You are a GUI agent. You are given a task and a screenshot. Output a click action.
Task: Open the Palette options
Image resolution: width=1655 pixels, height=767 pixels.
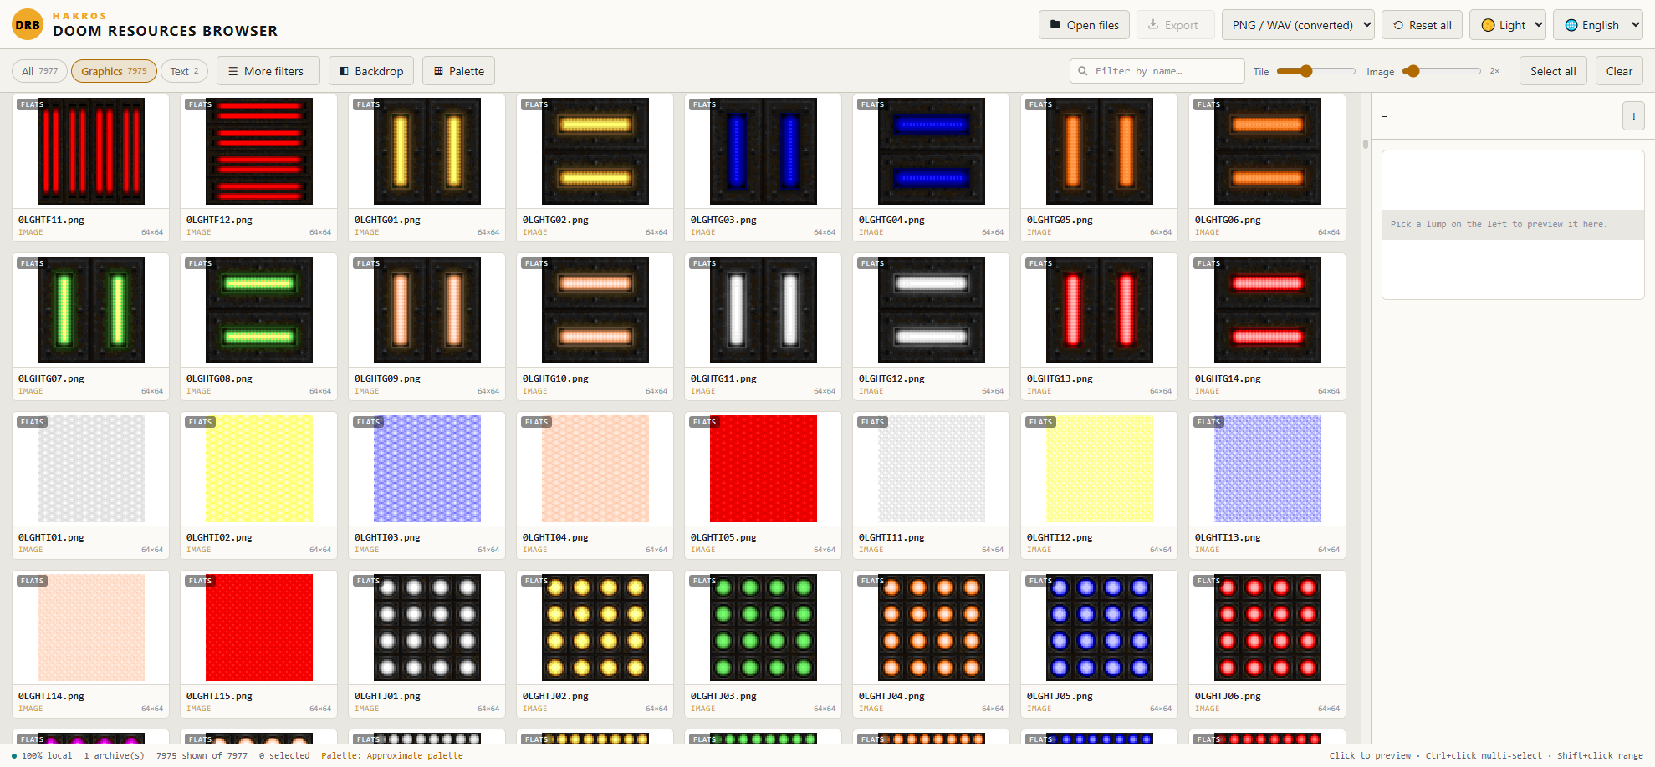[x=459, y=71]
